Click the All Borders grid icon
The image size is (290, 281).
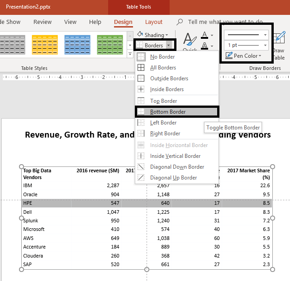point(141,68)
